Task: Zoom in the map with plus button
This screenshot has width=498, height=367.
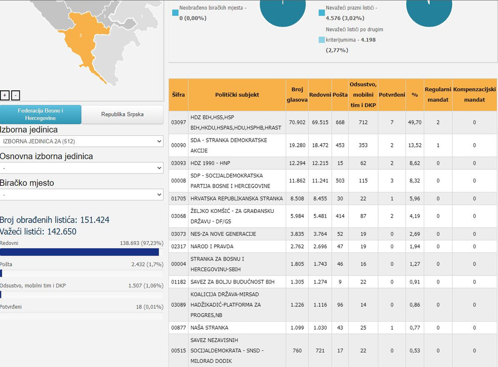Action: [5, 95]
